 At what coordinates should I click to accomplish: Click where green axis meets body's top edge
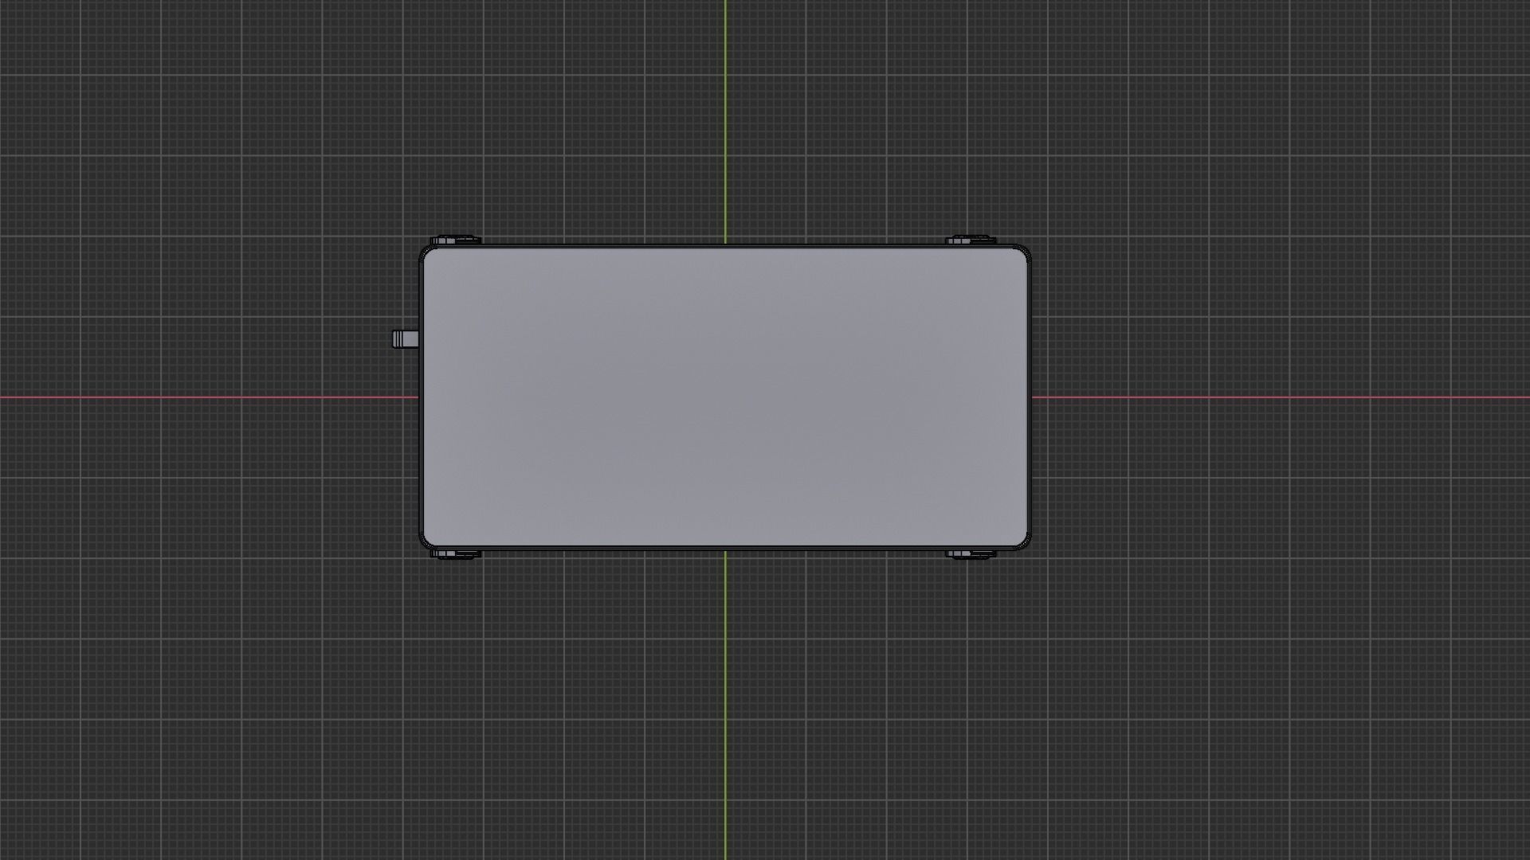(725, 245)
